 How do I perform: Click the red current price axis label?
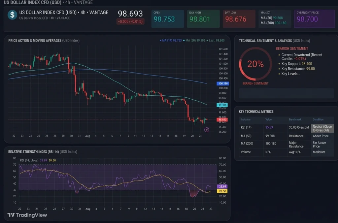click(222, 119)
